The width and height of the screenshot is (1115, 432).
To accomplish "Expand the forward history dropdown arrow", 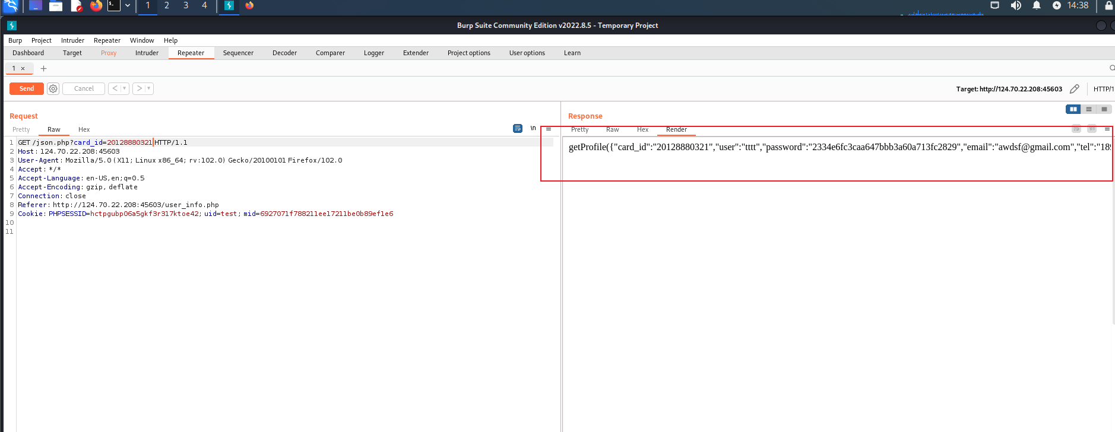I will click(149, 88).
